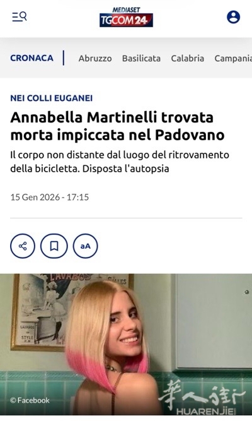Switch to the Calabria region tab
Screen dimensions: 252x421
(x=187, y=58)
